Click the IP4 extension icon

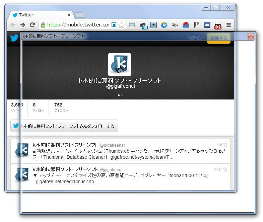pyautogui.click(x=218, y=26)
